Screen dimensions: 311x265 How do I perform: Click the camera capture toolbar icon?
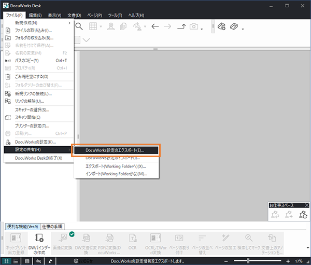click(x=194, y=26)
